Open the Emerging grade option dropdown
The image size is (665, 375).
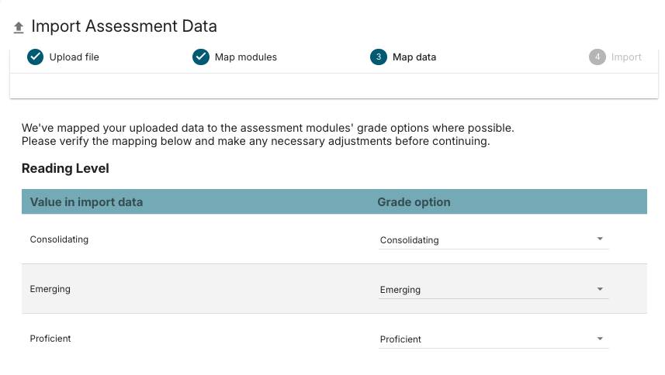[494, 290]
